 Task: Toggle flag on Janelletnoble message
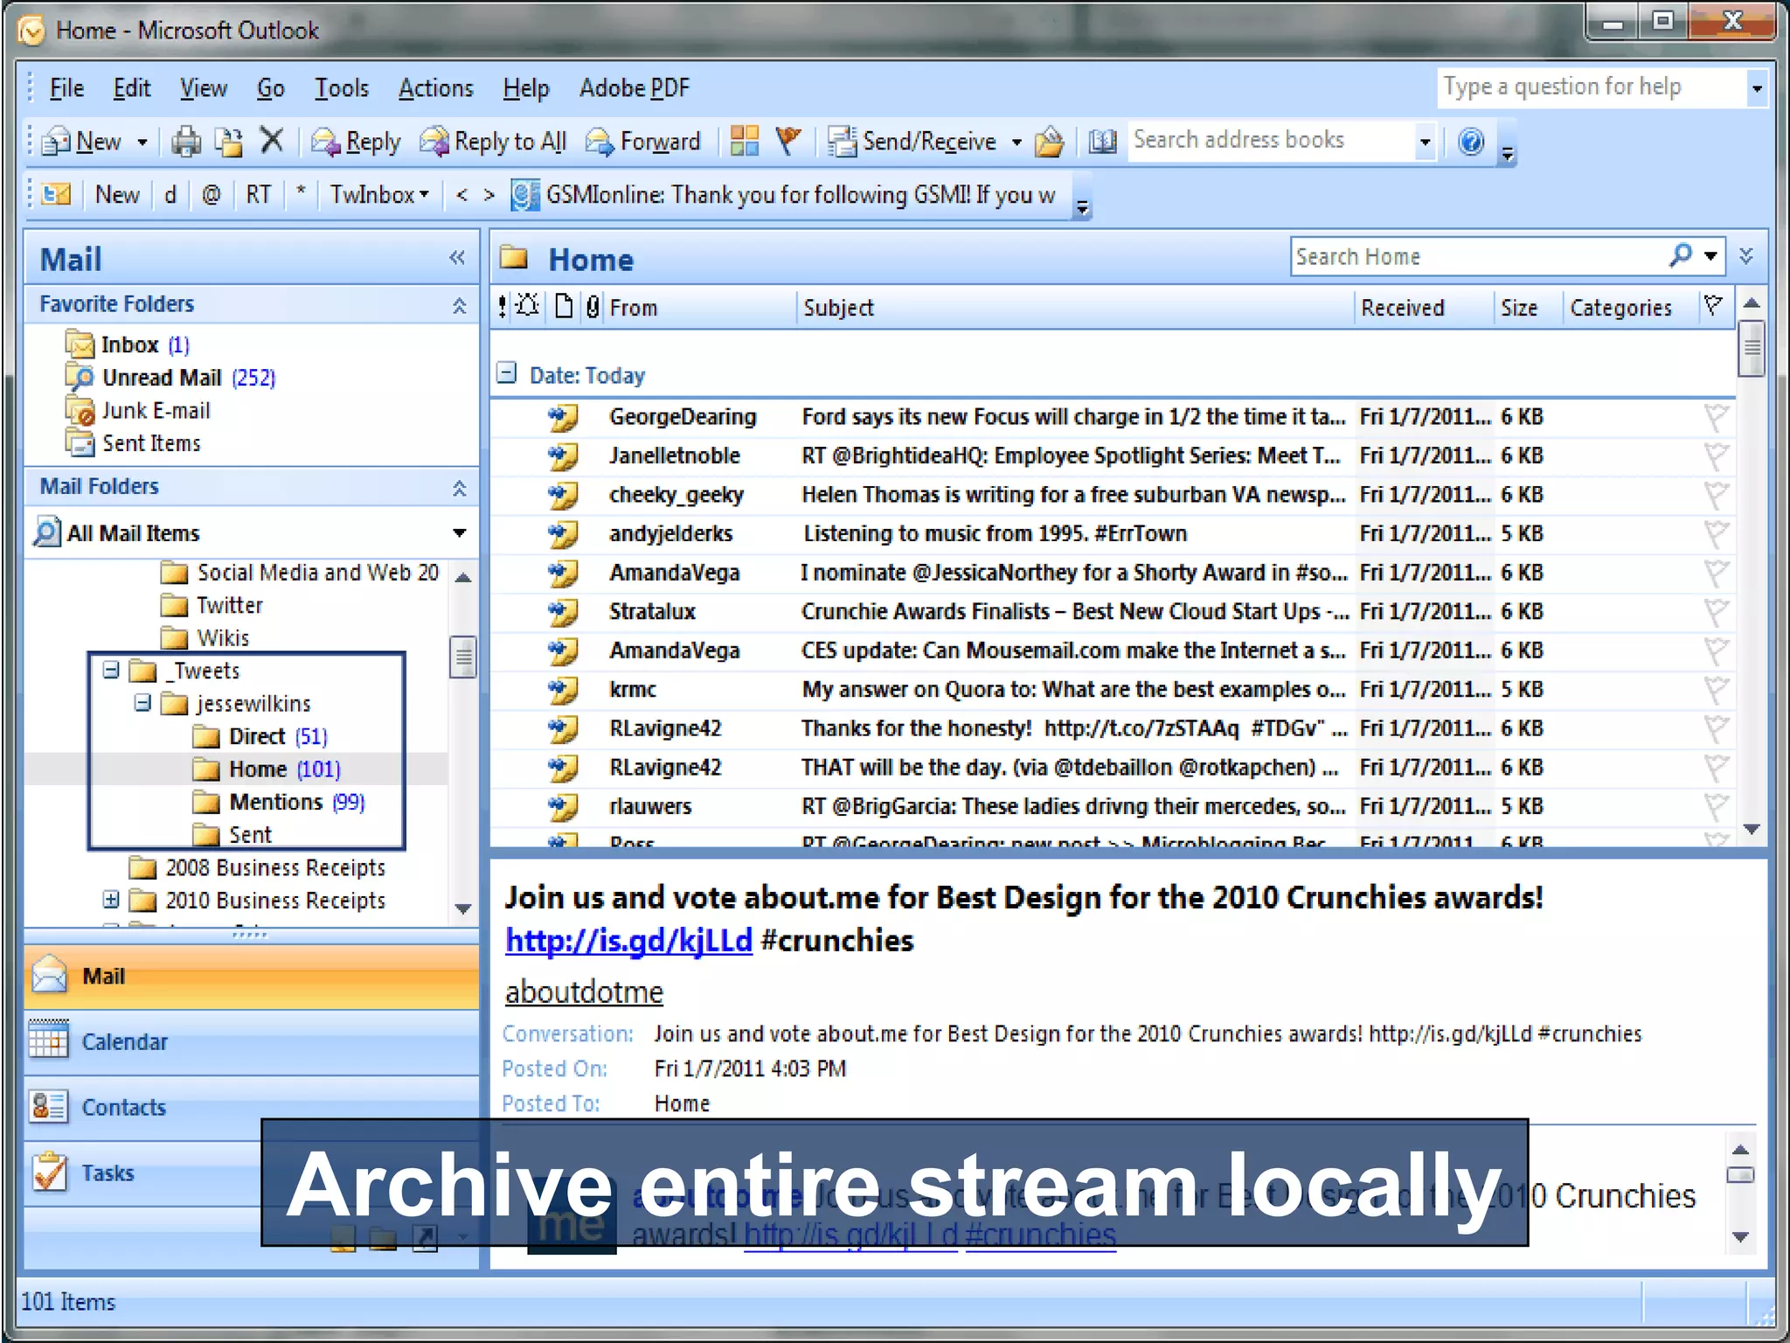click(1716, 456)
